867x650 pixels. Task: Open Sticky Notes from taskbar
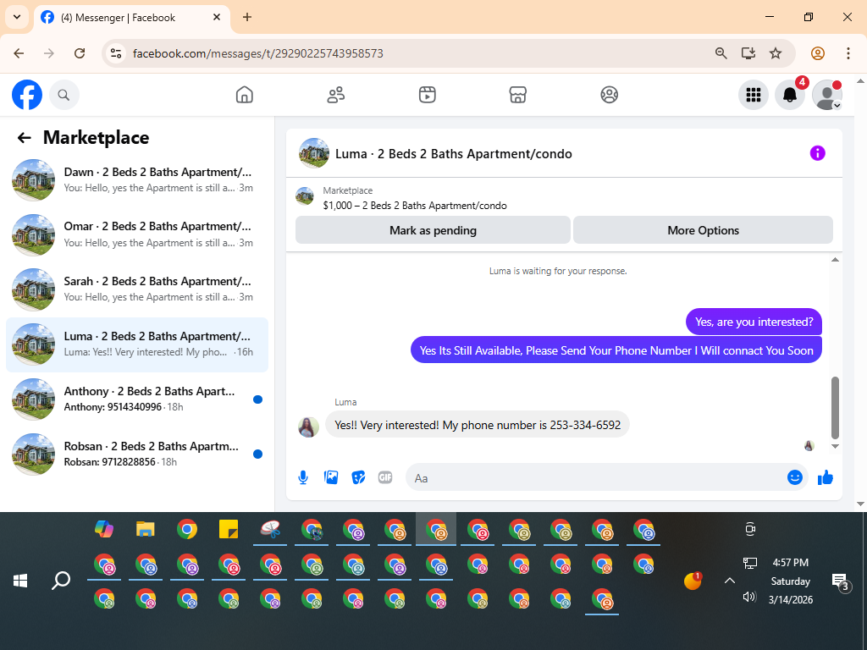(x=229, y=529)
